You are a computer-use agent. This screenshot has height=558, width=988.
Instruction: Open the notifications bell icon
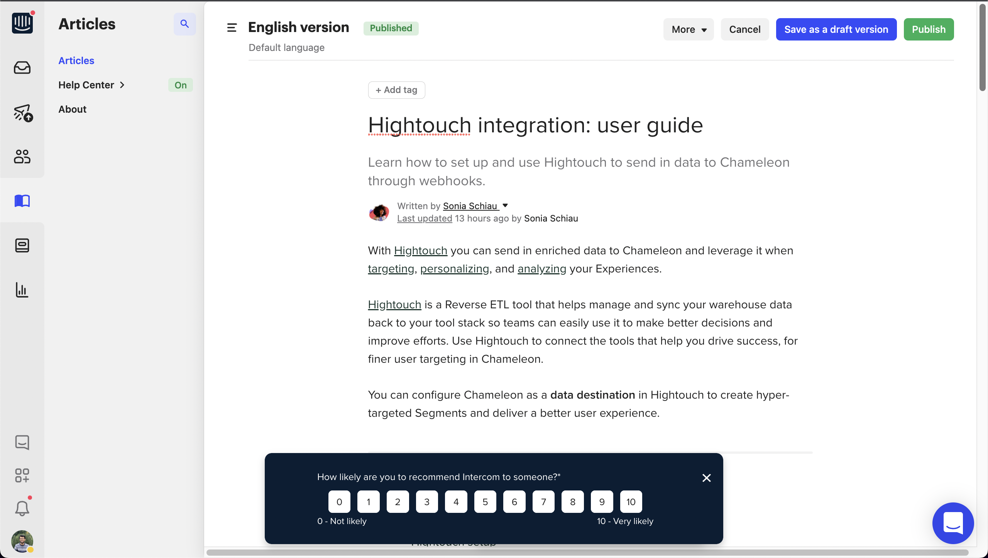22,508
